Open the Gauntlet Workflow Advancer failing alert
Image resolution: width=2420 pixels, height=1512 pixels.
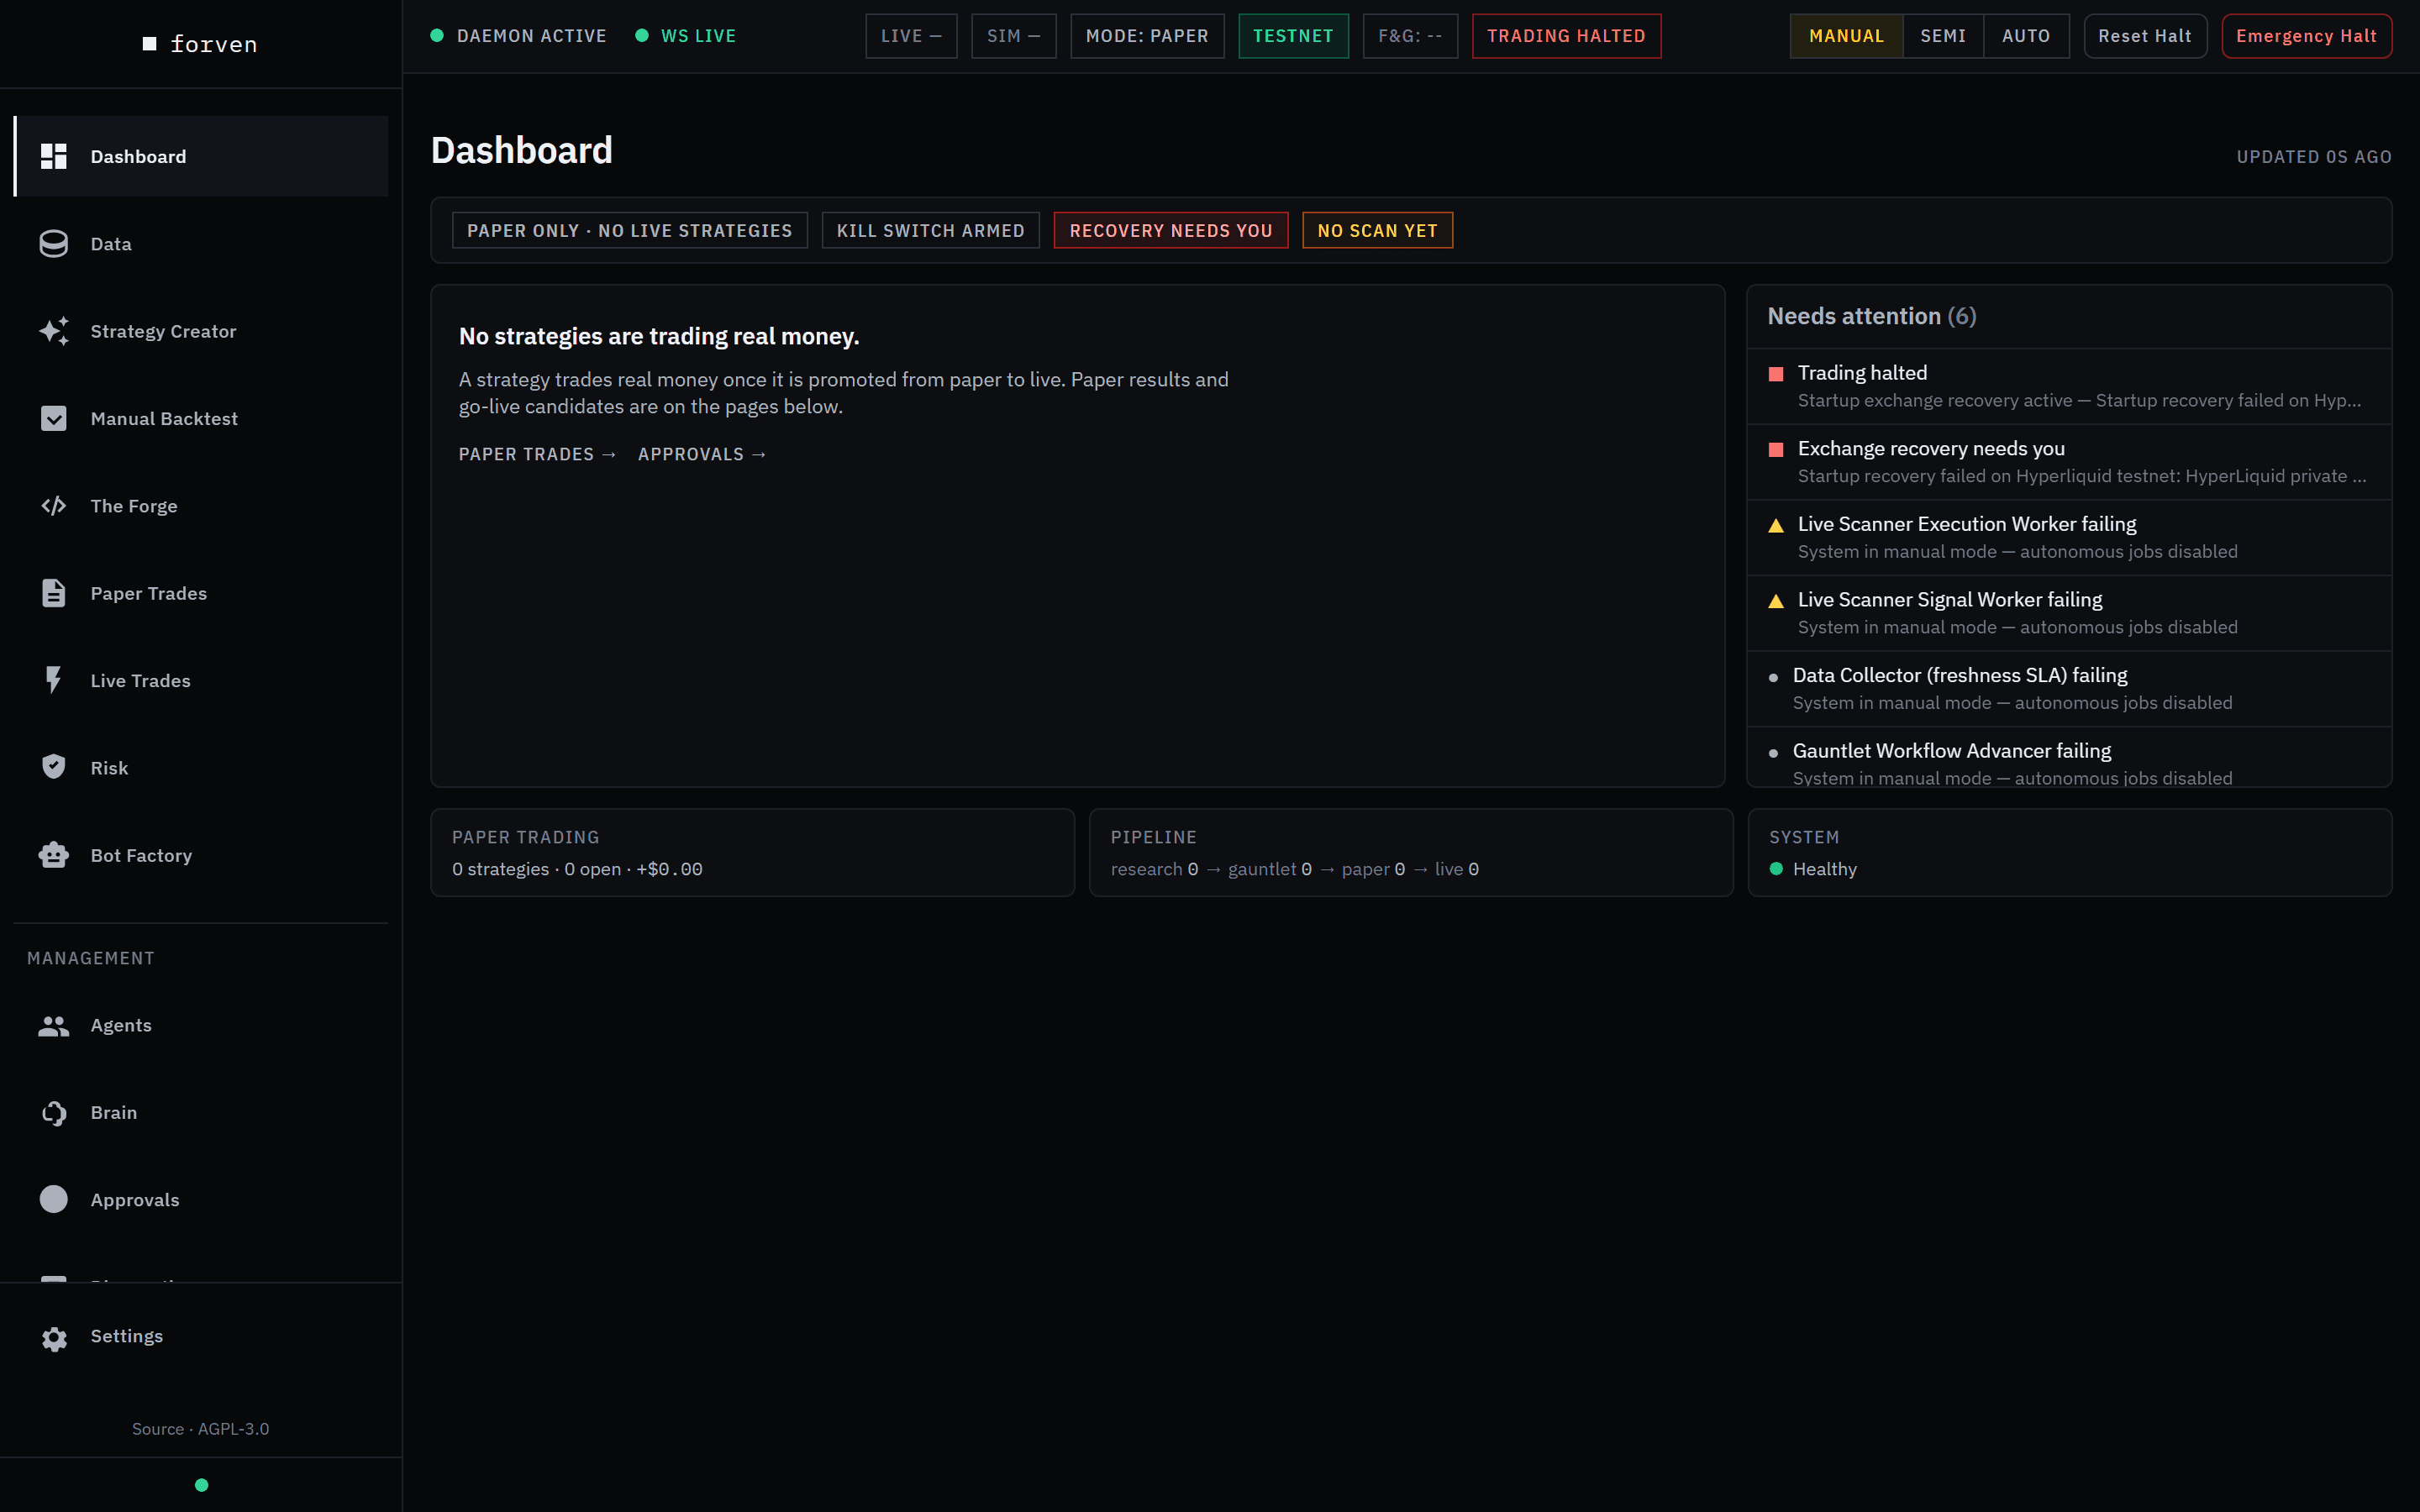pyautogui.click(x=2069, y=757)
